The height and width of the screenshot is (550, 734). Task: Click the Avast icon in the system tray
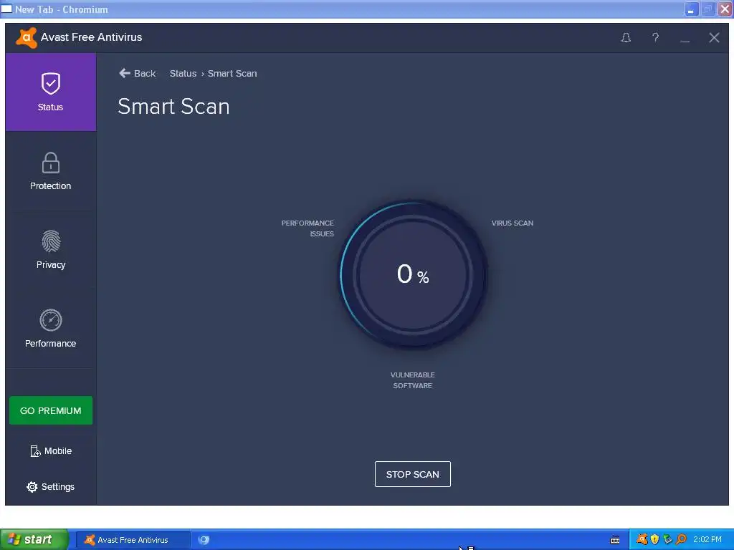coord(642,540)
